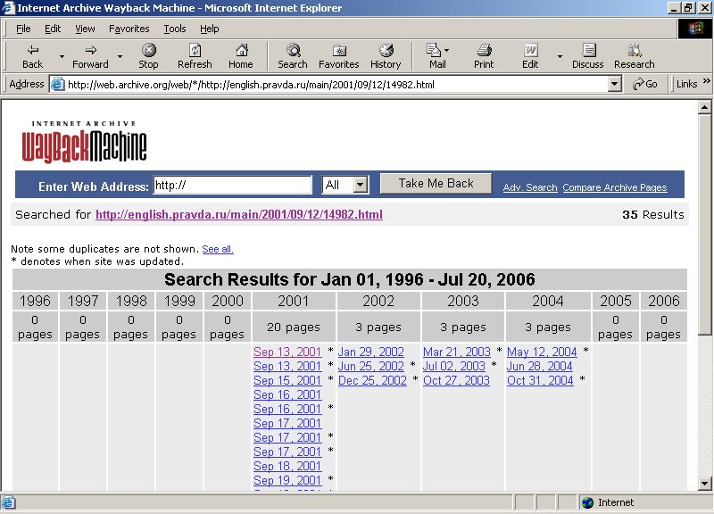
Task: Open the Jun 25, 2002 archived snapshot
Action: tap(370, 366)
